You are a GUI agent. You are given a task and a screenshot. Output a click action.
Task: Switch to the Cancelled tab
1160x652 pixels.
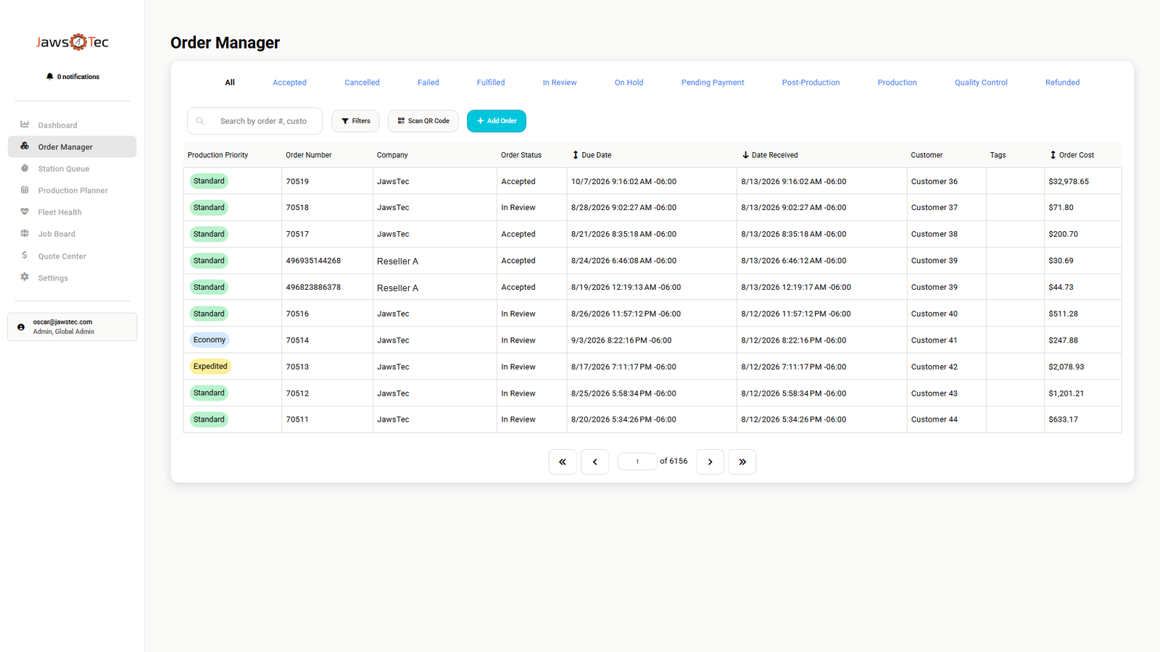(362, 83)
